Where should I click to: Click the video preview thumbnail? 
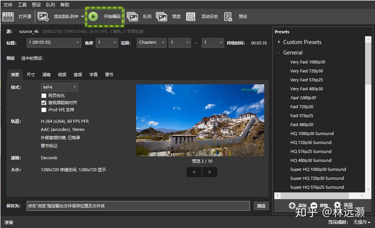(x=200, y=120)
